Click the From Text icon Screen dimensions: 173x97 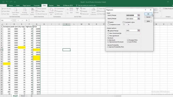coord(2,14)
